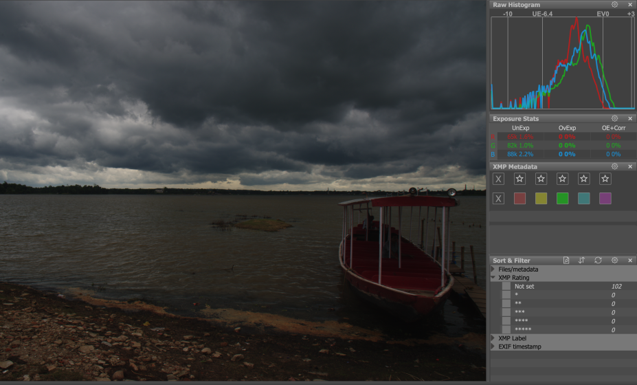Expand the Files/metadata section
This screenshot has height=385, width=637.
click(493, 269)
